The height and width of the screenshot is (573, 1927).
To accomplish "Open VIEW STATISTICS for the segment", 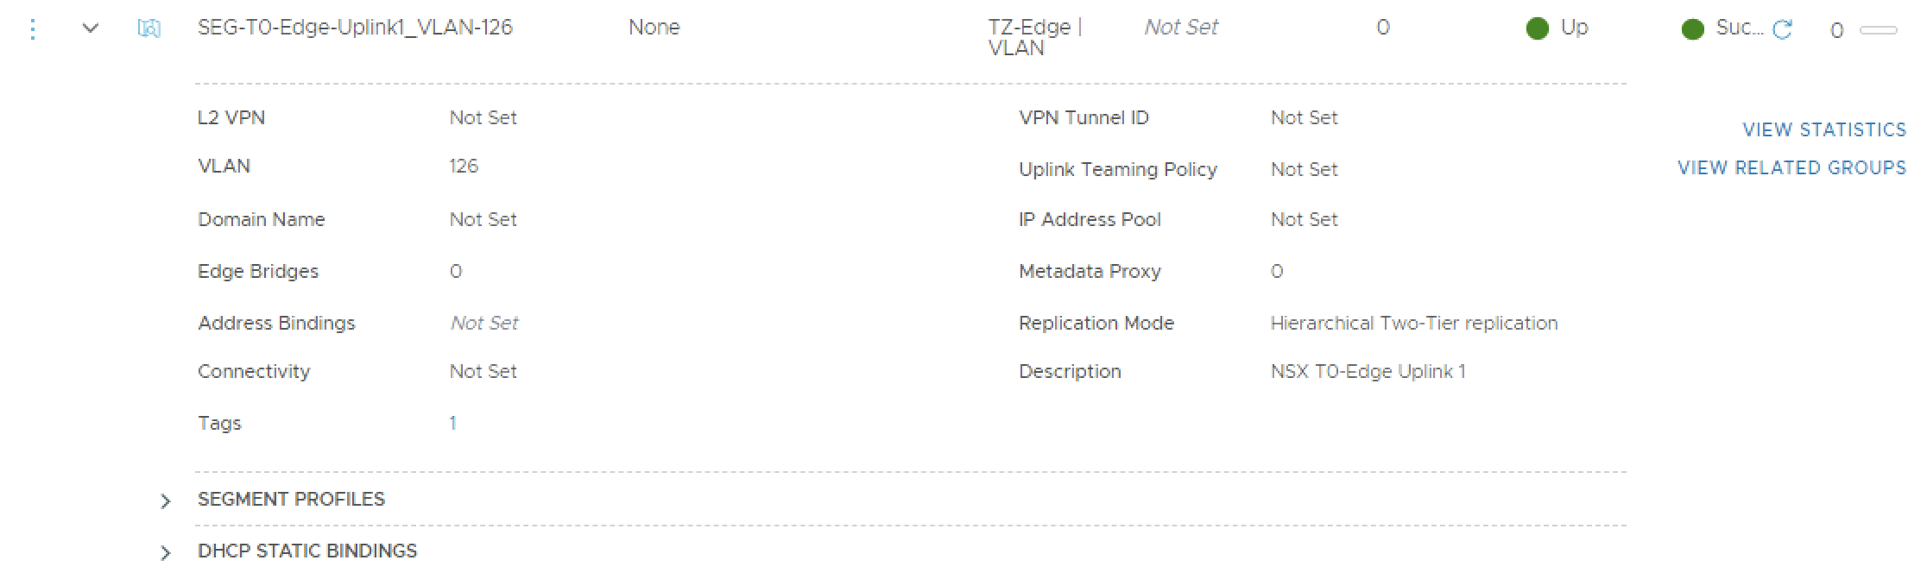I will pos(1824,130).
